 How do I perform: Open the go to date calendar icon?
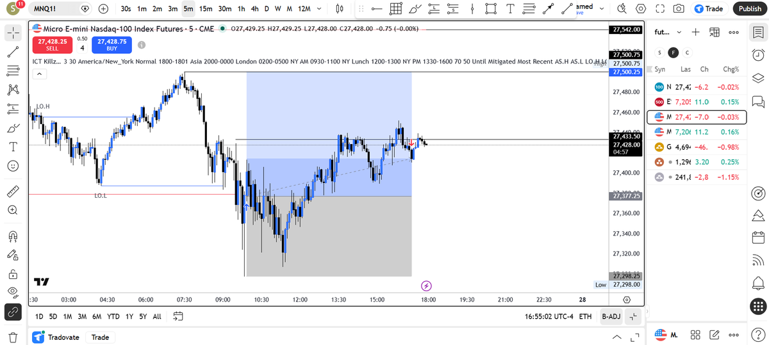tap(178, 316)
